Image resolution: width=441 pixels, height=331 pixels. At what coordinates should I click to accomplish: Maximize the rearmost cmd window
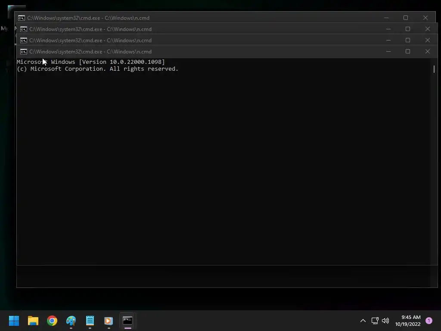point(406,18)
